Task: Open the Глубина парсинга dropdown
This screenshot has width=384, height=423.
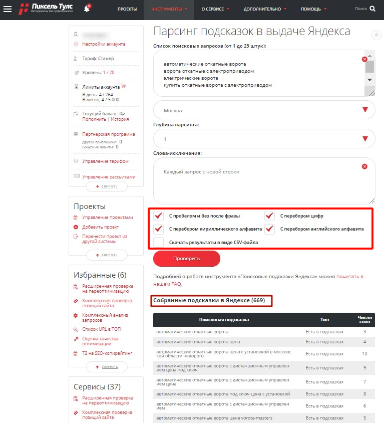Action: pos(264,139)
